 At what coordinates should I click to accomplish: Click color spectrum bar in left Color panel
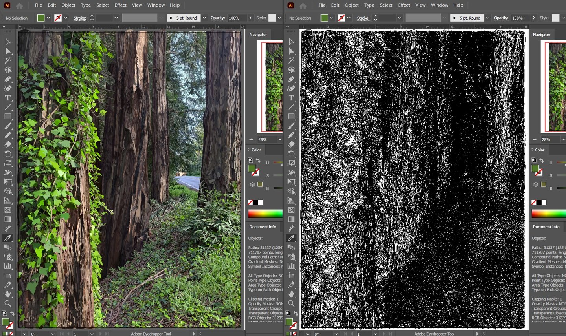click(x=265, y=214)
